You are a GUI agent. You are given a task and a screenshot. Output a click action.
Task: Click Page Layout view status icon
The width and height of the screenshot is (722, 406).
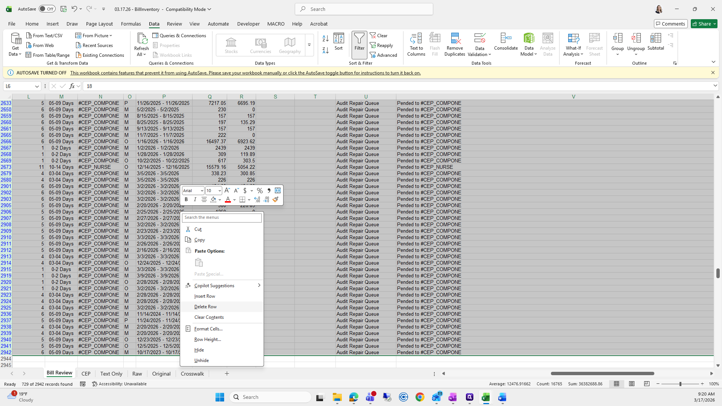click(x=632, y=384)
